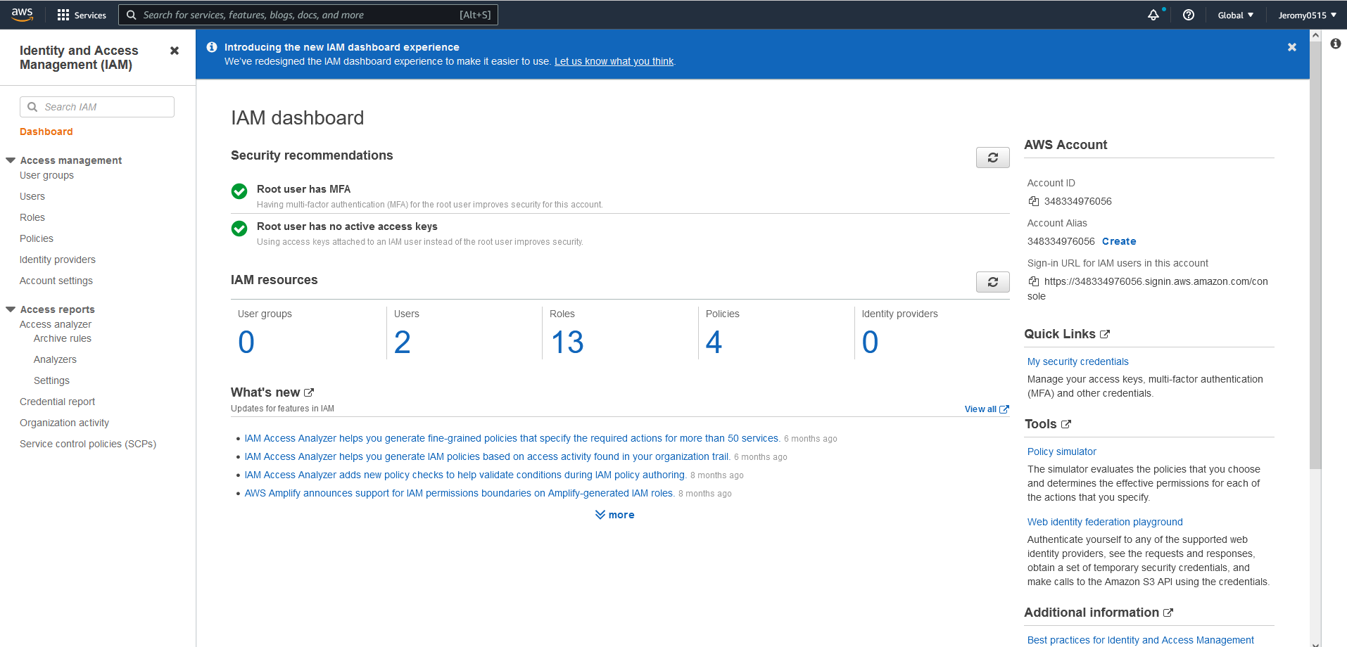Refresh Security recommendations
The width and height of the screenshot is (1347, 647).
(993, 158)
